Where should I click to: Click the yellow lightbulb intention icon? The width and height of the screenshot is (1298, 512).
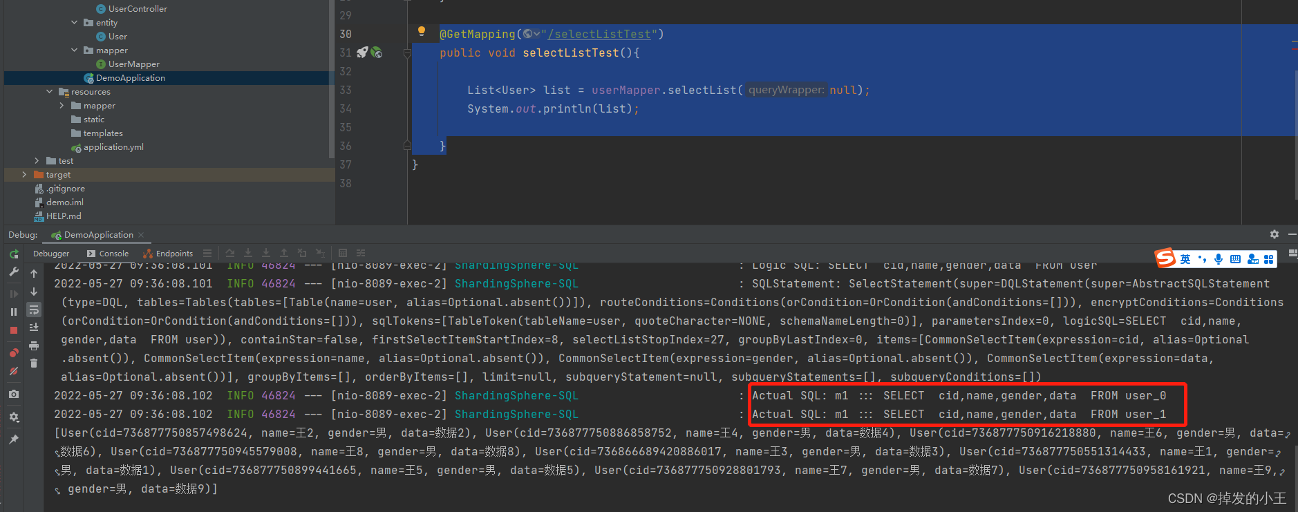422,31
